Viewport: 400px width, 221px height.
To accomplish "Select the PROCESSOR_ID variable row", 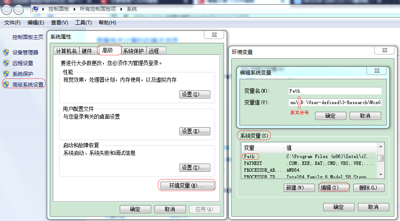I will pyautogui.click(x=309, y=176).
